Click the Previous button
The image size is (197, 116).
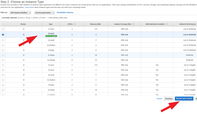[x=169, y=98]
